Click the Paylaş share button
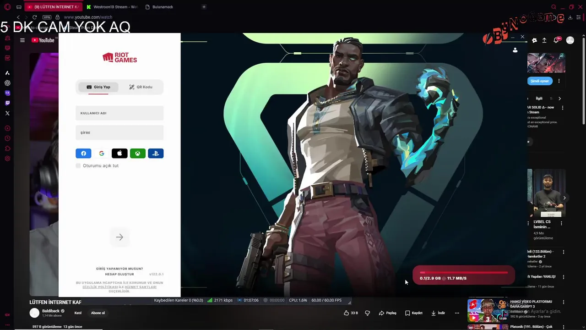 387,313
